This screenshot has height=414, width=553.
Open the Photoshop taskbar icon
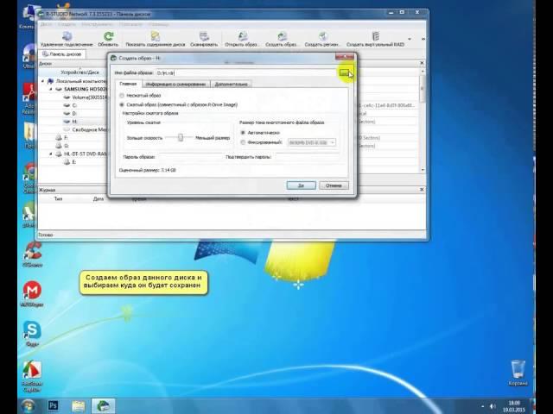point(53,405)
